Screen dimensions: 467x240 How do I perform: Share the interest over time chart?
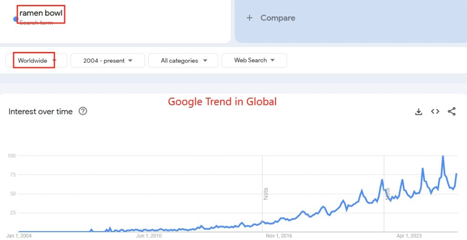click(451, 111)
